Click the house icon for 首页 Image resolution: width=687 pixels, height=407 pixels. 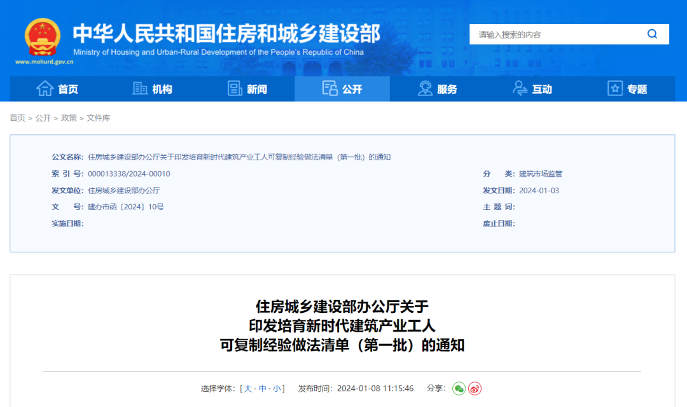(45, 89)
